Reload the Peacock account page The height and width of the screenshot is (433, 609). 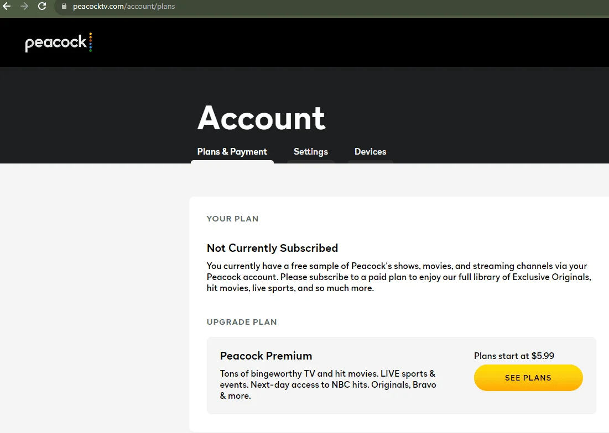coord(42,6)
